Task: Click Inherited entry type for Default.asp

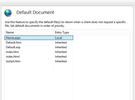Action: (x=61, y=47)
